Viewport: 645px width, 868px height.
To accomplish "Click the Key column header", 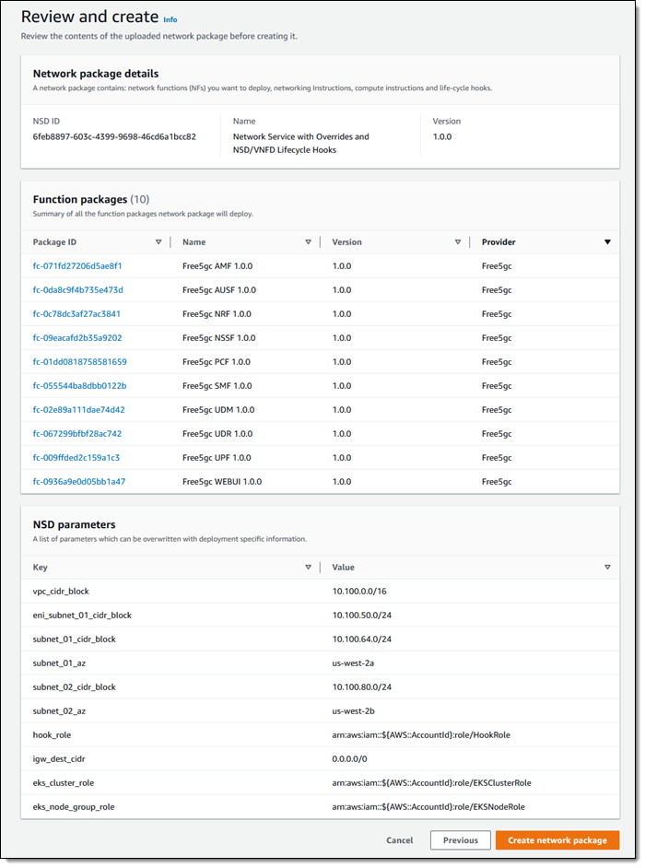I will click(x=40, y=567).
